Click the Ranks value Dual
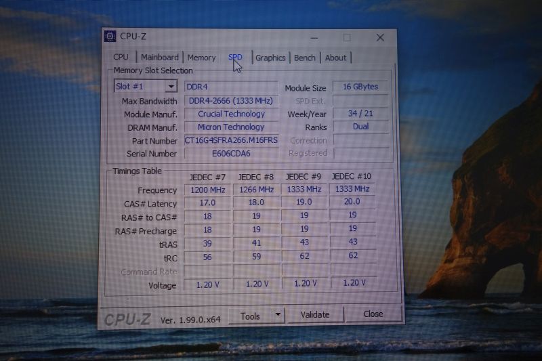Screen dimensions: 542x361 point(360,127)
